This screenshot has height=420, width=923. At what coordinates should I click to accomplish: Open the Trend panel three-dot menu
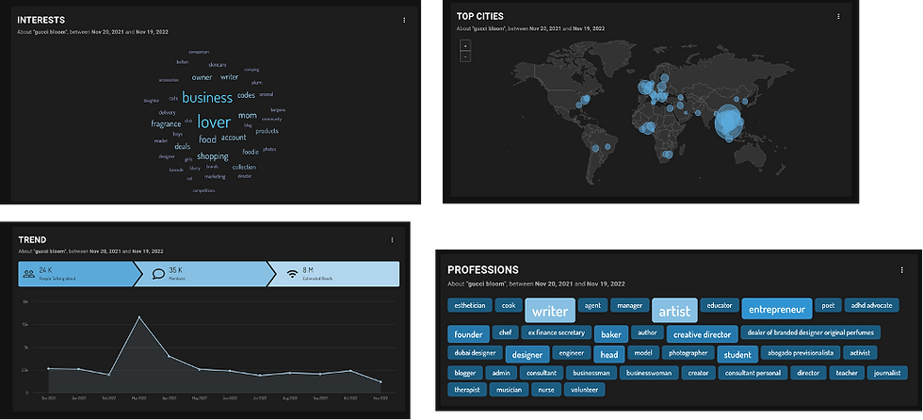392,240
